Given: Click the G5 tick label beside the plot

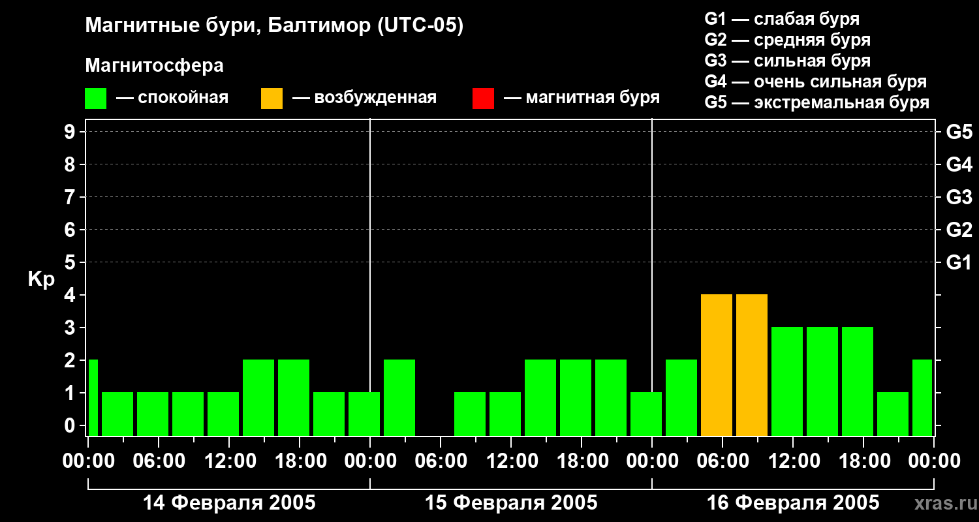Looking at the screenshot, I should (959, 132).
